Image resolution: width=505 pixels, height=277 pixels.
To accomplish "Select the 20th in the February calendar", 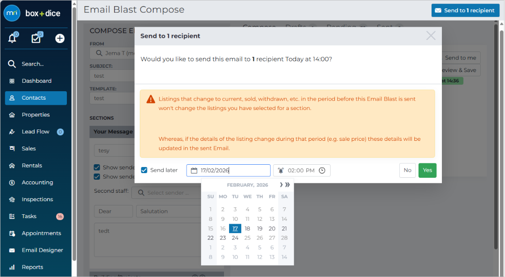I will point(272,228).
